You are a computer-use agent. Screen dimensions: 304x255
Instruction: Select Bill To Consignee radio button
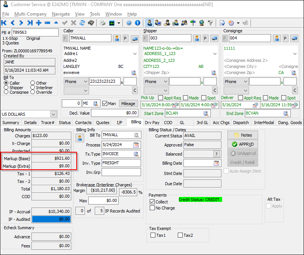point(6,92)
